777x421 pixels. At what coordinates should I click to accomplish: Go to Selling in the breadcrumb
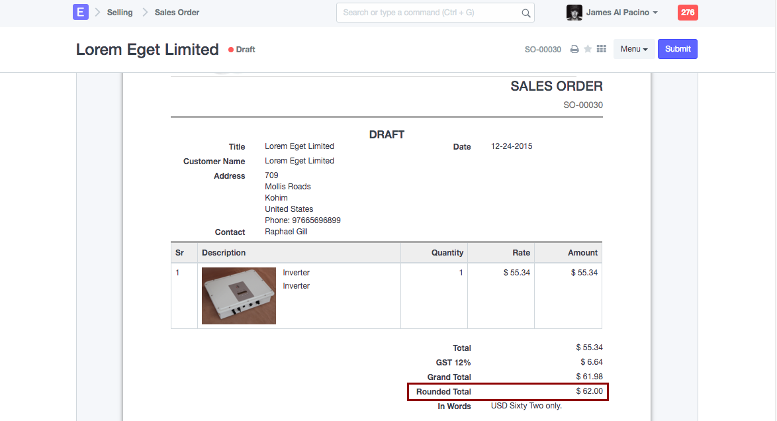point(120,13)
